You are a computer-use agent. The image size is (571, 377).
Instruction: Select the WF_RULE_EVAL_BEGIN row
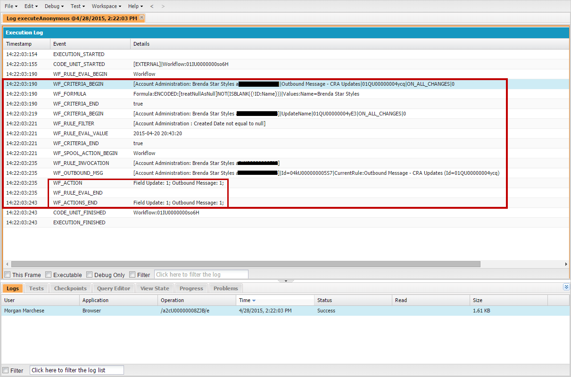coord(286,74)
